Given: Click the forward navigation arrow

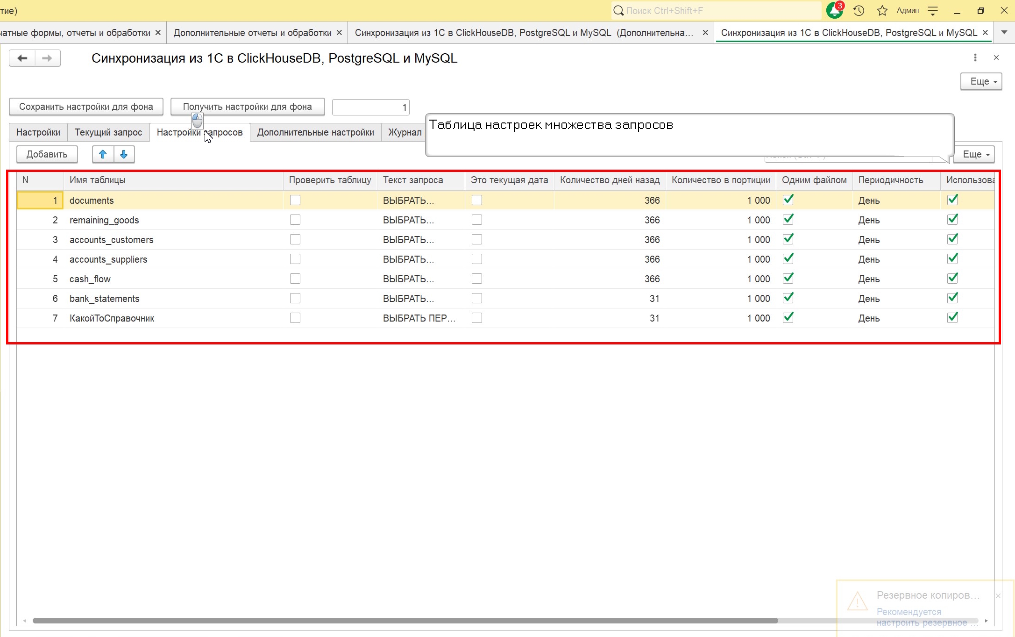Looking at the screenshot, I should tap(47, 58).
